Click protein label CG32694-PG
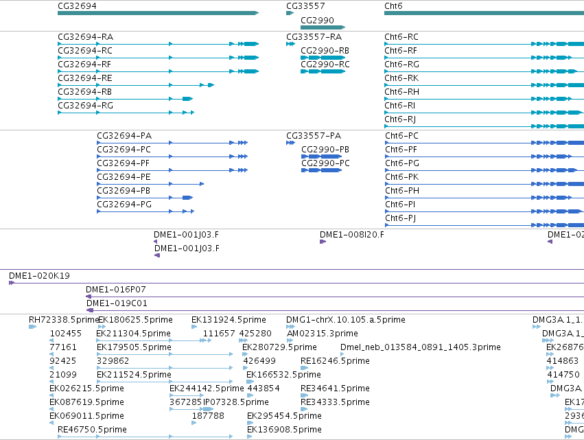The height and width of the screenshot is (440, 584). click(x=124, y=205)
